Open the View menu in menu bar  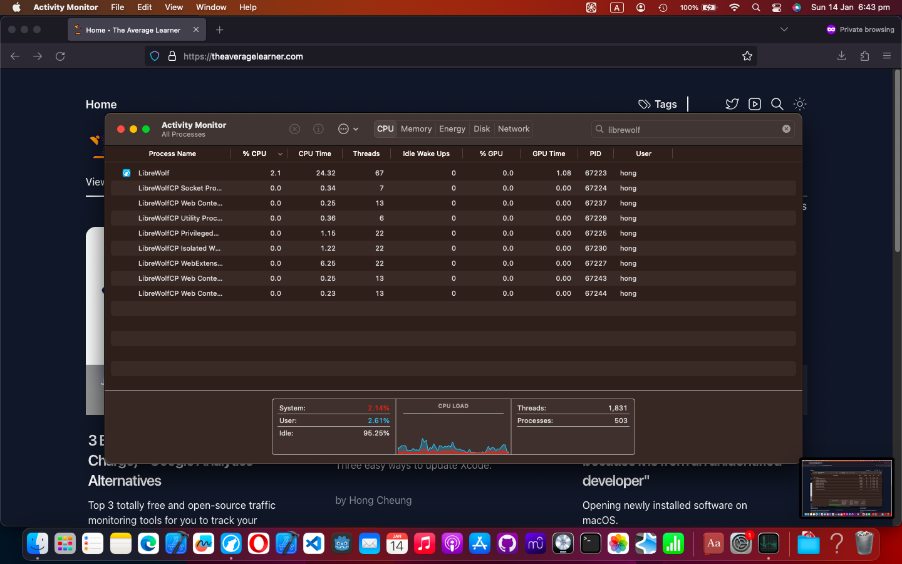(x=174, y=8)
